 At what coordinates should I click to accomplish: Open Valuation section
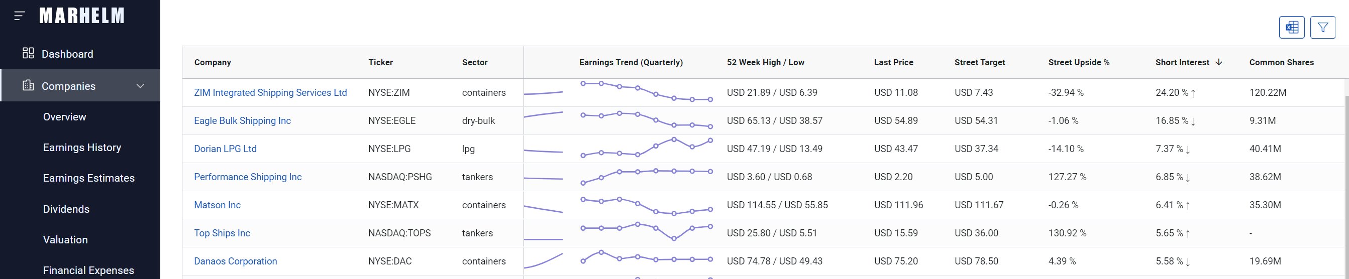(65, 240)
